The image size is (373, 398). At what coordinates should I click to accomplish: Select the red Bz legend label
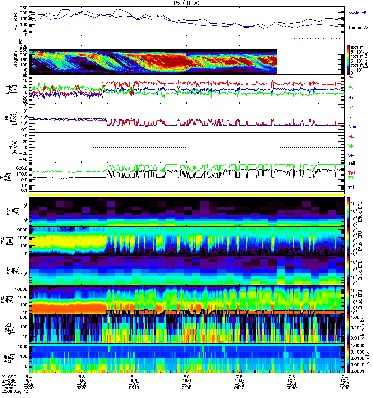pyautogui.click(x=351, y=78)
